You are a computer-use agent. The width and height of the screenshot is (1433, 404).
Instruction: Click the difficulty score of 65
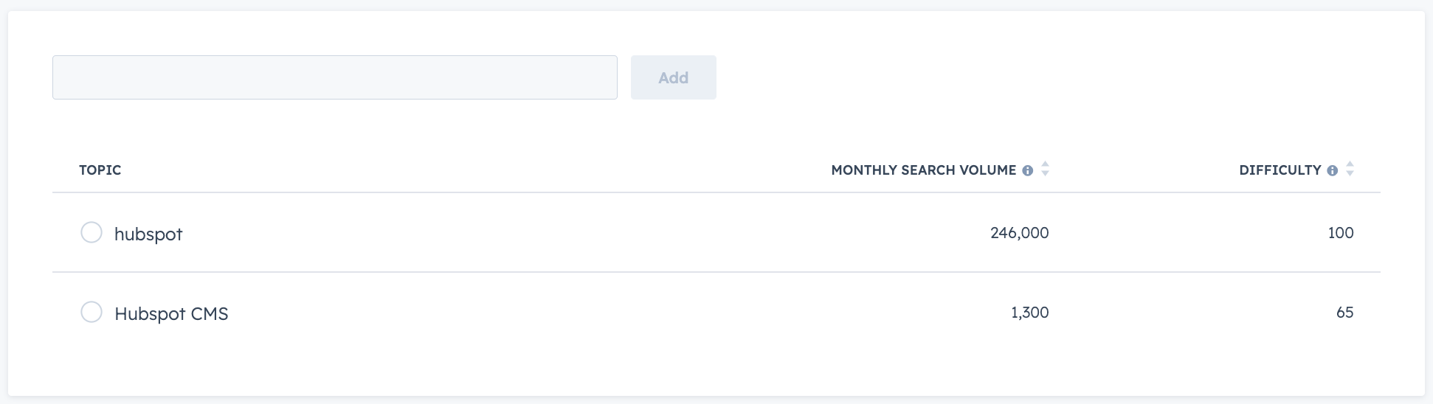pyautogui.click(x=1344, y=313)
